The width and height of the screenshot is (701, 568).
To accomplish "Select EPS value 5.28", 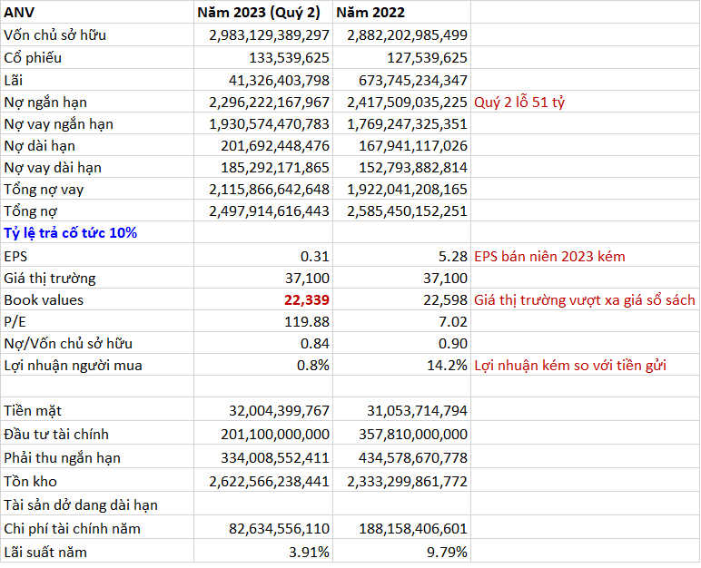I will 453,257.
